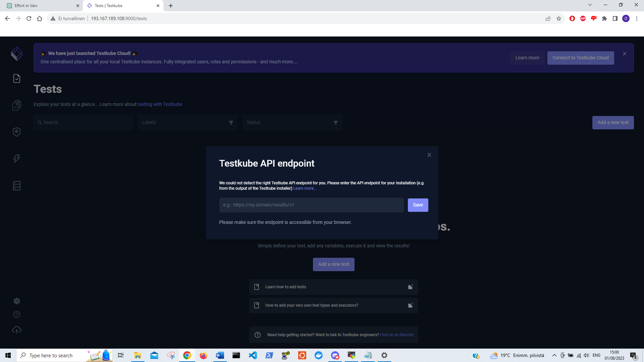Expand the Labels filter dropdown

(x=188, y=123)
